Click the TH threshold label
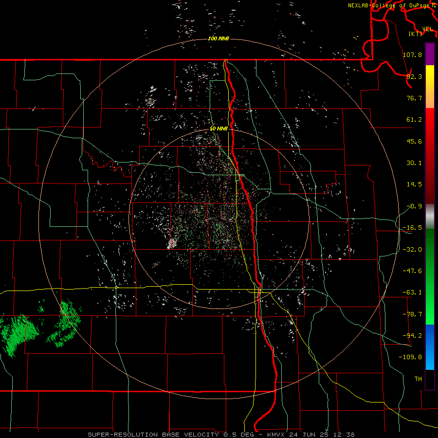The height and width of the screenshot is (438, 438). (x=418, y=379)
